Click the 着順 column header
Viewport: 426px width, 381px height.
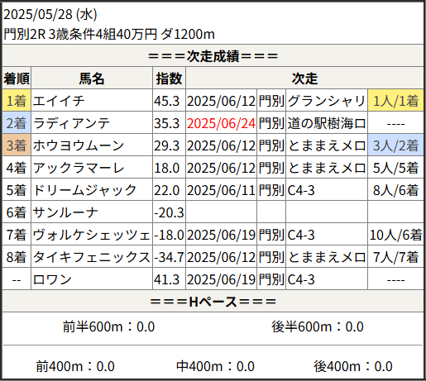point(17,79)
